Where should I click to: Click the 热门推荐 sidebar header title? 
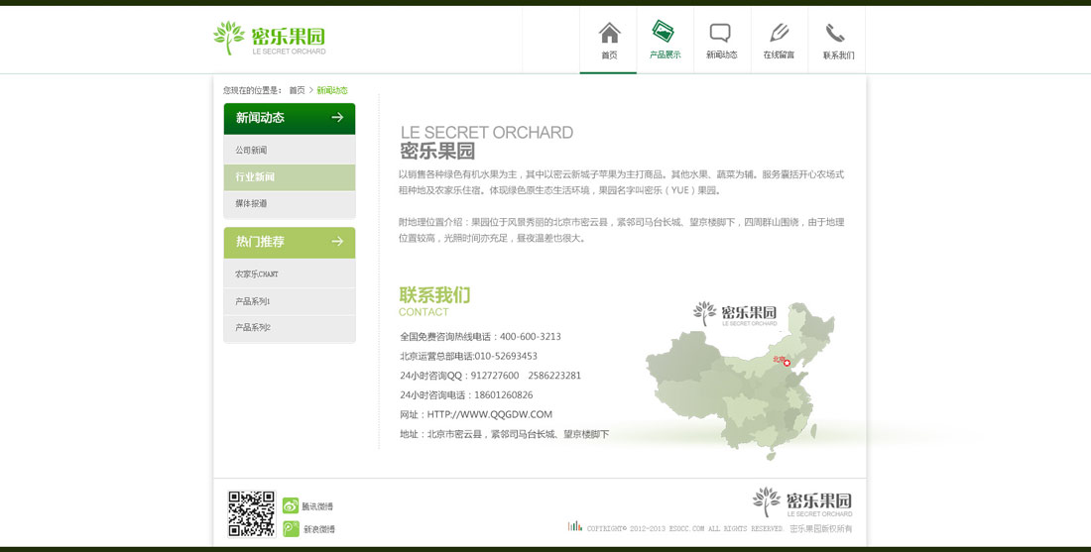click(260, 241)
